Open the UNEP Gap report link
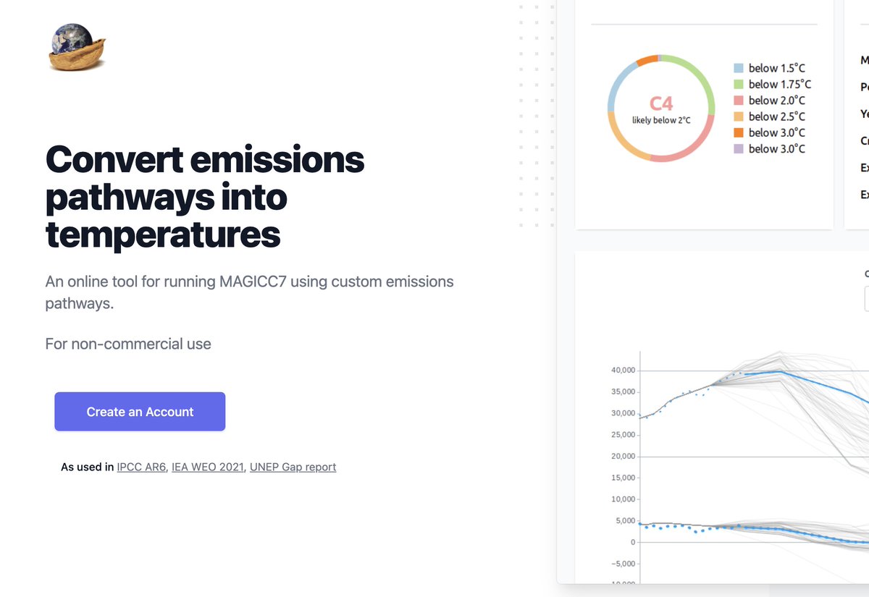The width and height of the screenshot is (869, 597). pyautogui.click(x=293, y=467)
